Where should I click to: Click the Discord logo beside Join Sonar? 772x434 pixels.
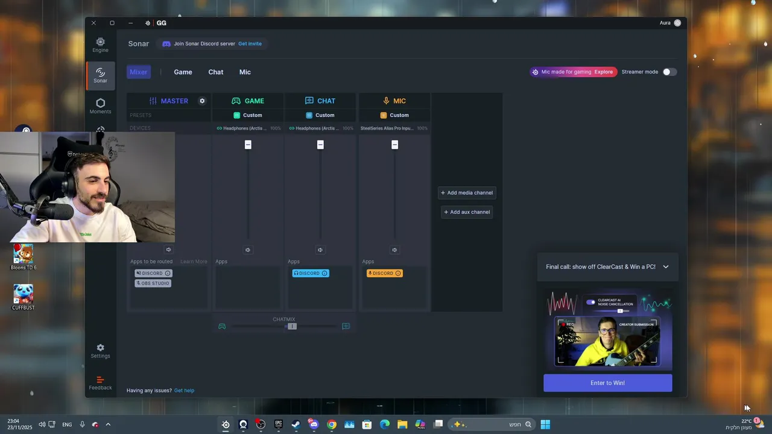point(166,43)
